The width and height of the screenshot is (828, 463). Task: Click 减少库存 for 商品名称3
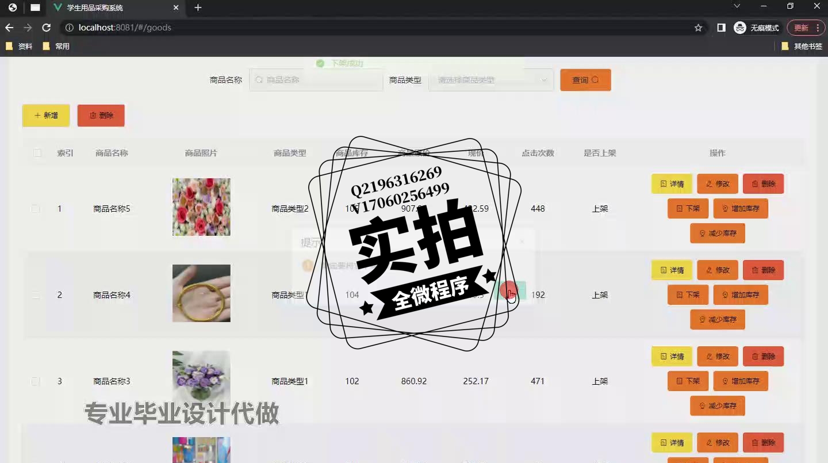(x=718, y=406)
